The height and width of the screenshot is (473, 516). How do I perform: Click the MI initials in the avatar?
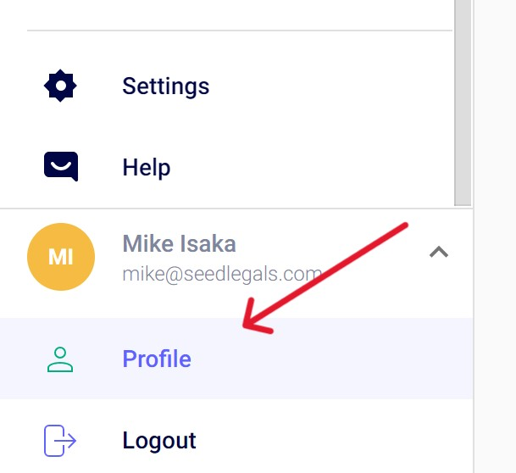(x=60, y=257)
